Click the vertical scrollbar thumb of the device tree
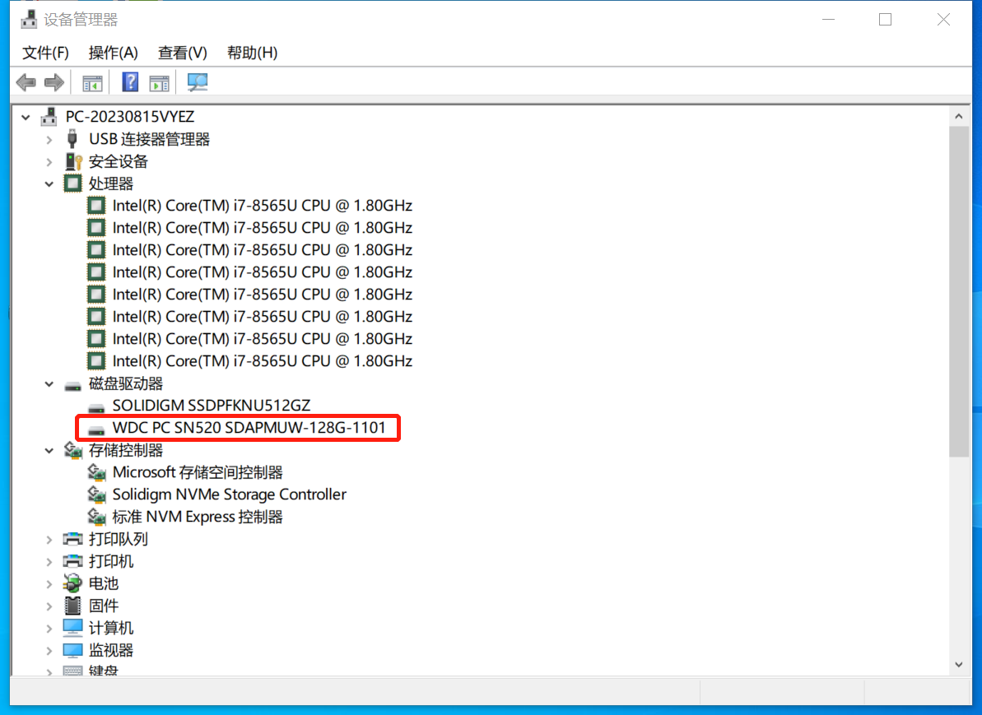The height and width of the screenshot is (715, 982). coord(959,292)
